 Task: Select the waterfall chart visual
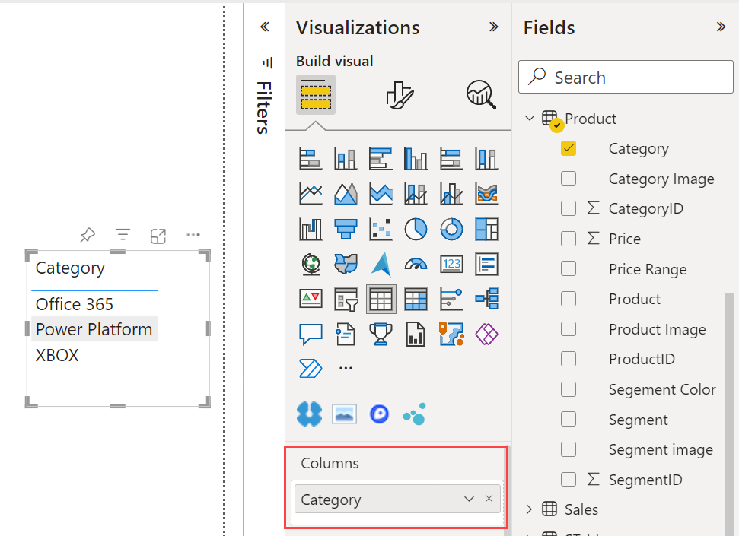(311, 229)
